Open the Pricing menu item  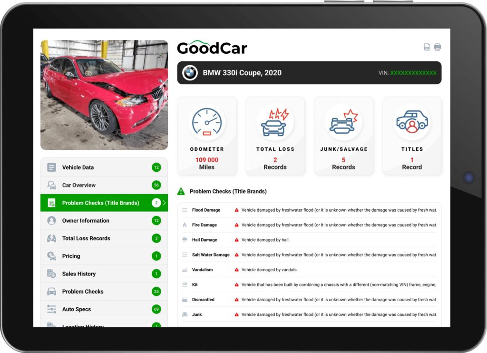71,256
